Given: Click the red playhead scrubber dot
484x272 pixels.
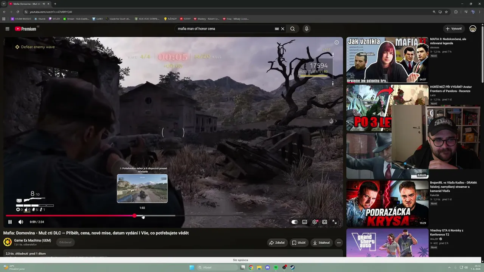Looking at the screenshot, I should 135,216.
